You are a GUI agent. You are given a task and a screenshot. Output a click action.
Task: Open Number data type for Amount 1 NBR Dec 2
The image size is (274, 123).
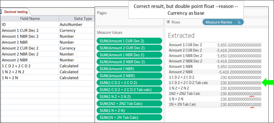coord(77,36)
